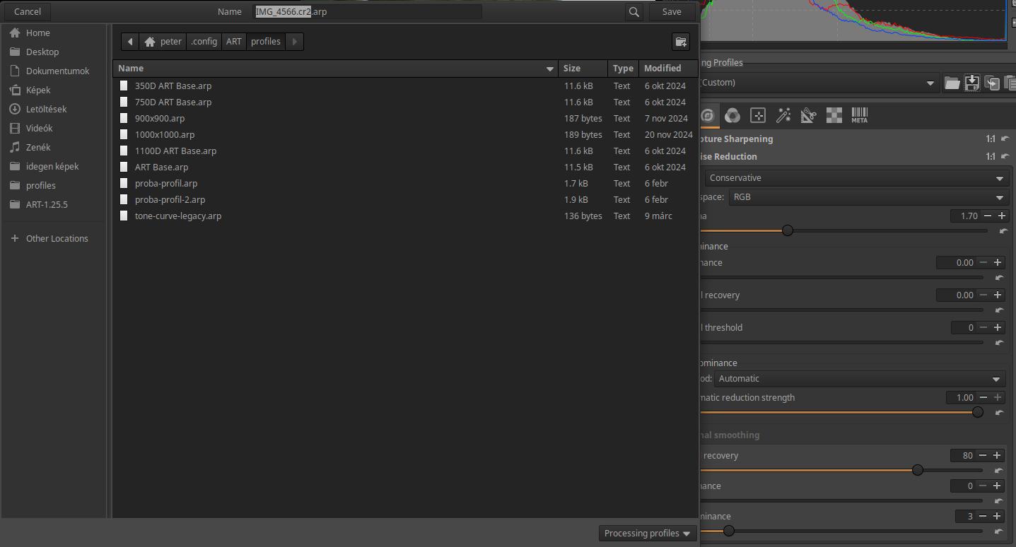Navigate back using the path bar left arrow

pos(130,42)
